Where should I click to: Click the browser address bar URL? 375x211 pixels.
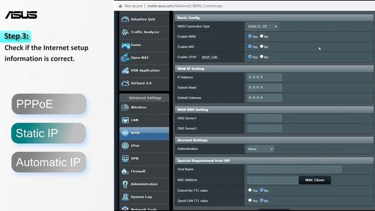click(185, 6)
